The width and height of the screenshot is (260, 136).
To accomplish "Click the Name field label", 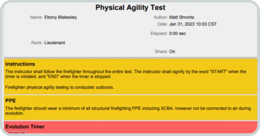I will pos(36,17).
